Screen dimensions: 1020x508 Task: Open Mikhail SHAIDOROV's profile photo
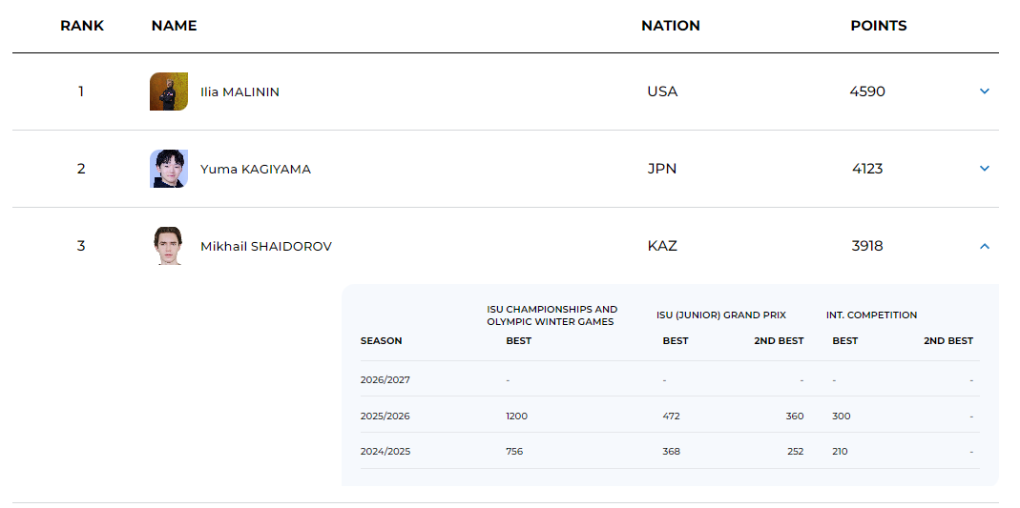pos(169,246)
